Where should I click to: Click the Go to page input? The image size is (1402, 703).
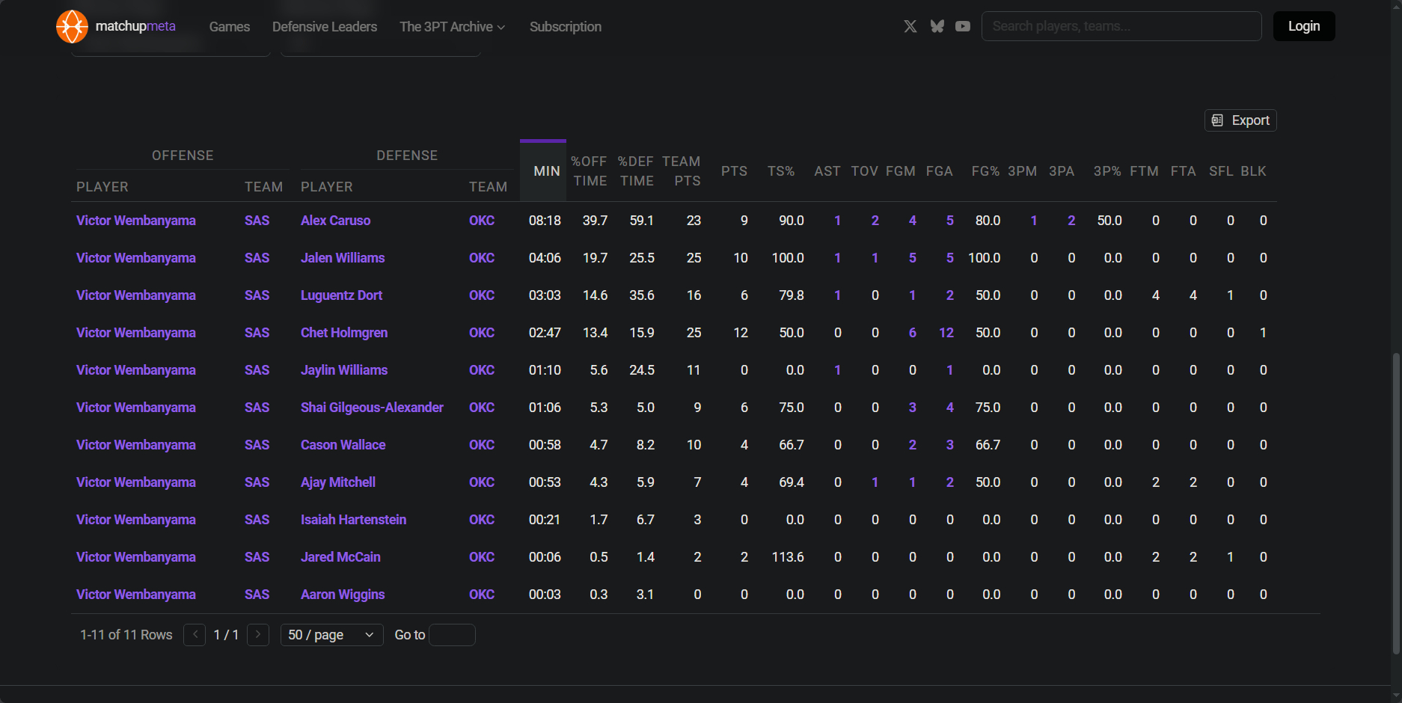pyautogui.click(x=453, y=635)
